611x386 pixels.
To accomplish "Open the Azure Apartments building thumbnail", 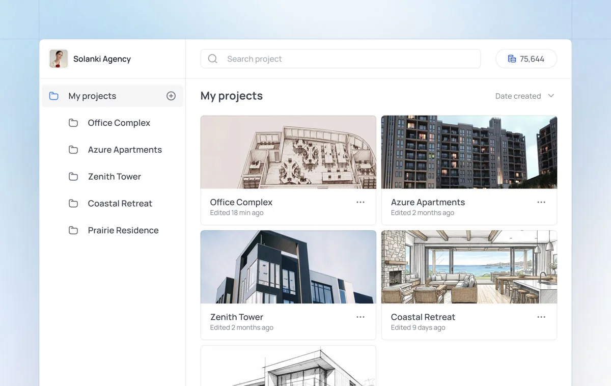I will (469, 152).
